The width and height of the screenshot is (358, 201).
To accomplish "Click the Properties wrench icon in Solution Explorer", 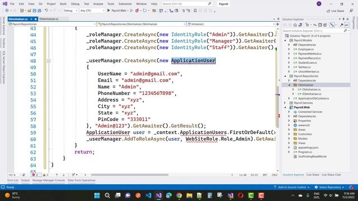I will coord(342,25).
